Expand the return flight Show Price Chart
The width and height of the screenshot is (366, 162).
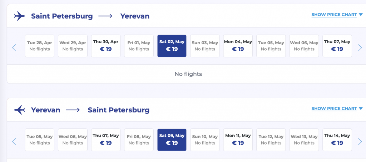click(337, 108)
